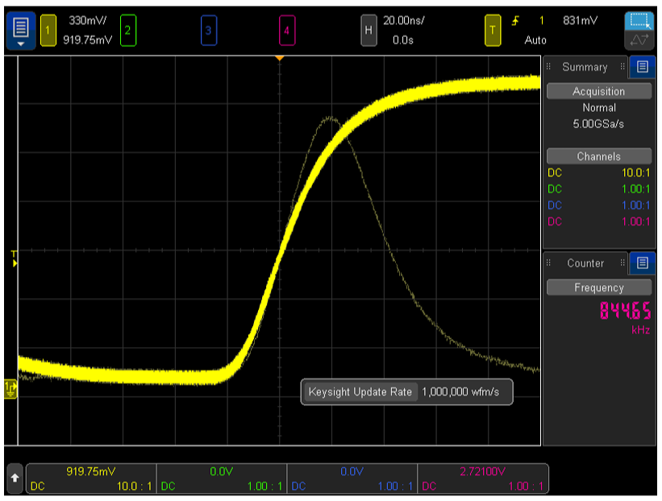Click the rising edge trigger slope icon
Image resolution: width=662 pixels, height=501 pixels.
click(x=515, y=21)
